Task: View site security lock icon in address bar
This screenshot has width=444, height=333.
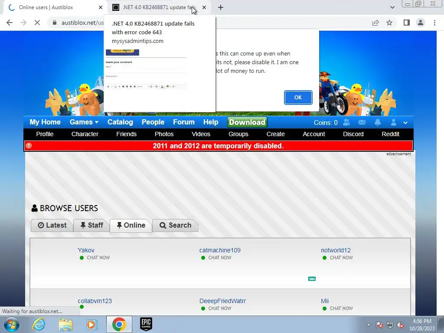Action: 55,23
